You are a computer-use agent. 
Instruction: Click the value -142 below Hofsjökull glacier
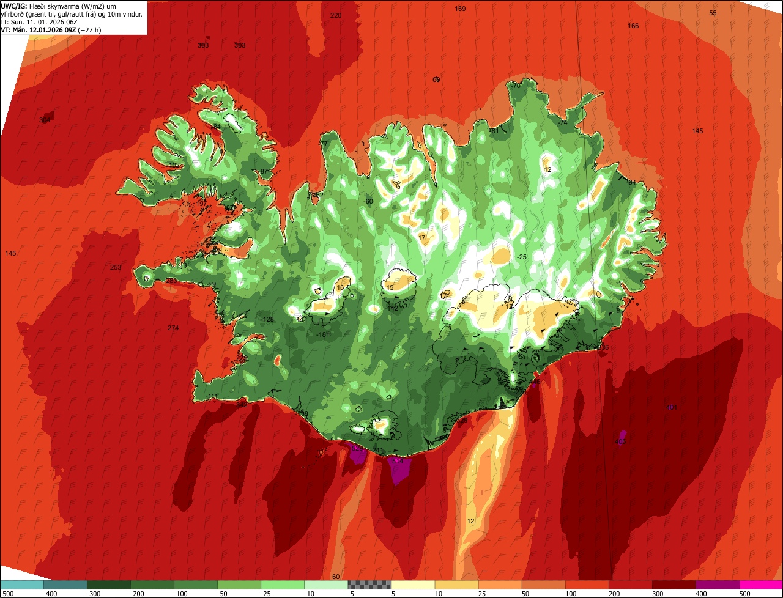[x=392, y=309]
